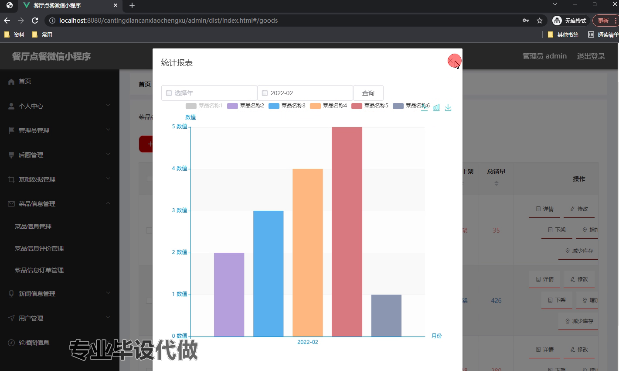Click the crop icon for 基础数据管理
This screenshot has width=619, height=371.
(x=11, y=179)
